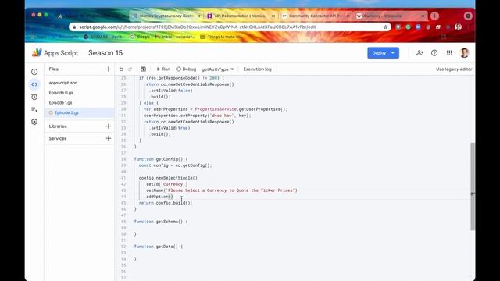Open the Executions list icon
The height and width of the screenshot is (281, 500).
(34, 109)
